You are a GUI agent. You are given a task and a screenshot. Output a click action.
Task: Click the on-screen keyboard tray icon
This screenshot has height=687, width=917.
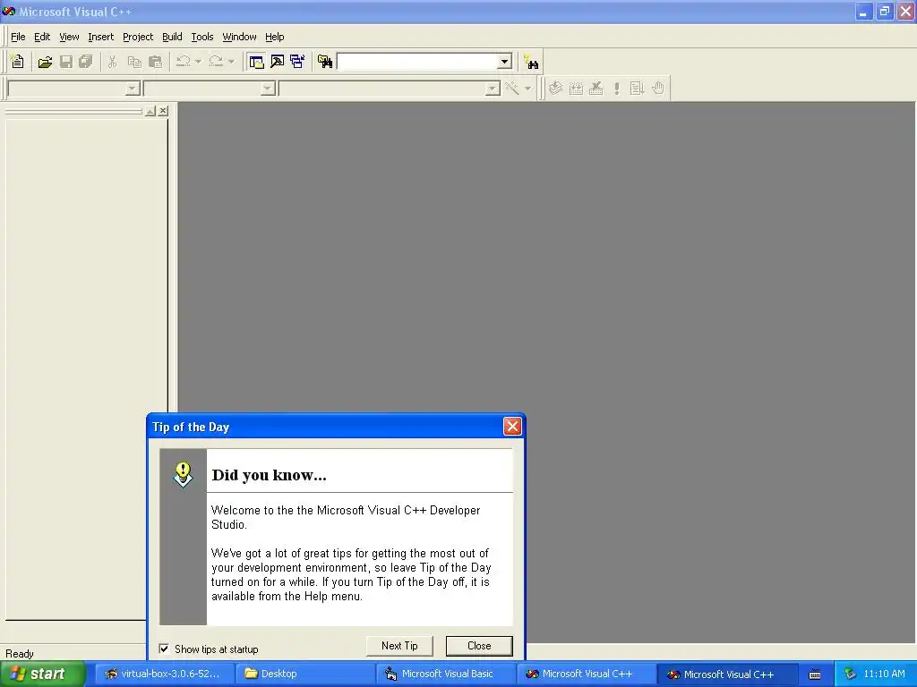[815, 674]
